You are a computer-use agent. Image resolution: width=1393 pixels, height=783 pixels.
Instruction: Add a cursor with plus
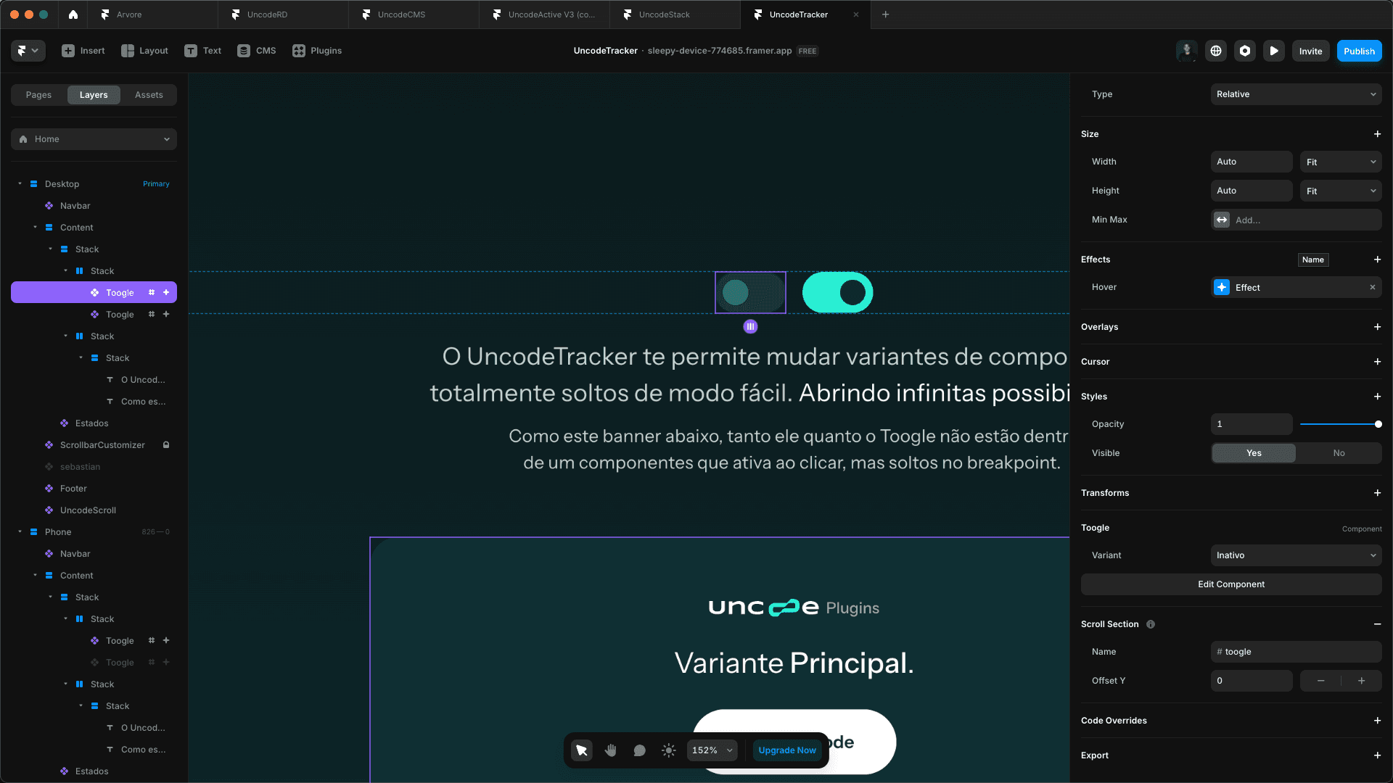click(1377, 362)
